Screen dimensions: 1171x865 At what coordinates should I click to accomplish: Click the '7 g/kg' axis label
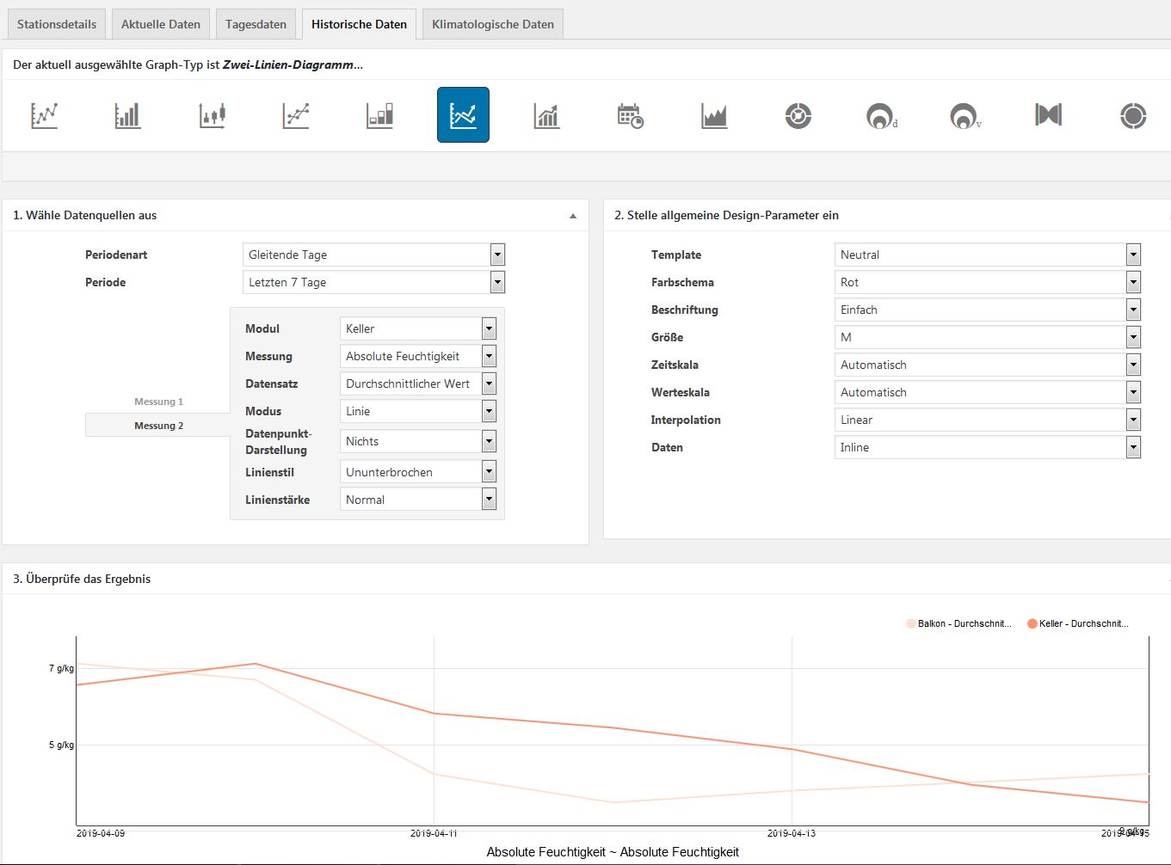click(61, 668)
